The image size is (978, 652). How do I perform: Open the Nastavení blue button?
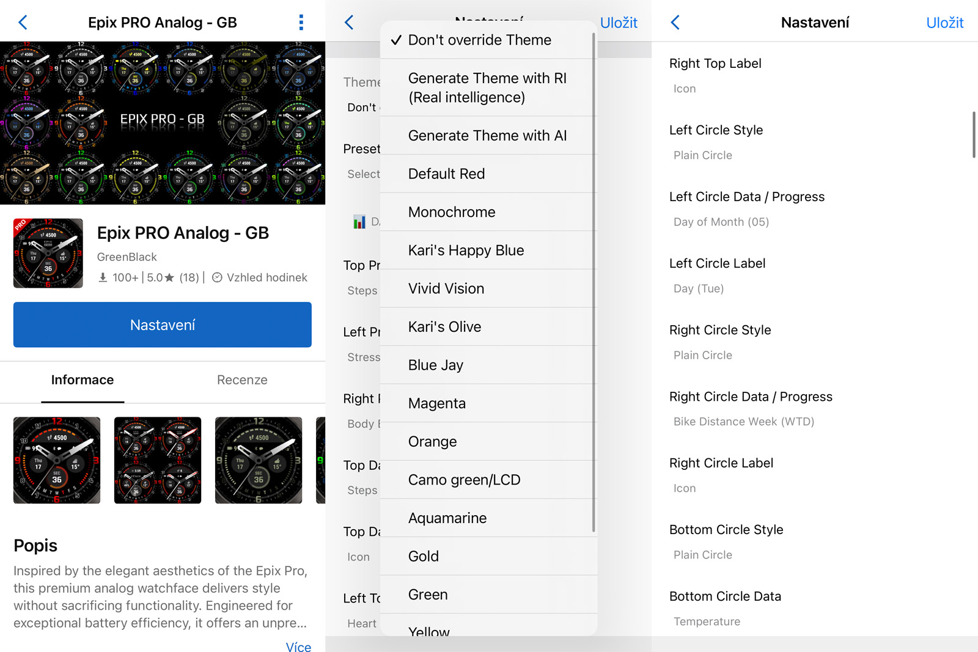coord(163,324)
